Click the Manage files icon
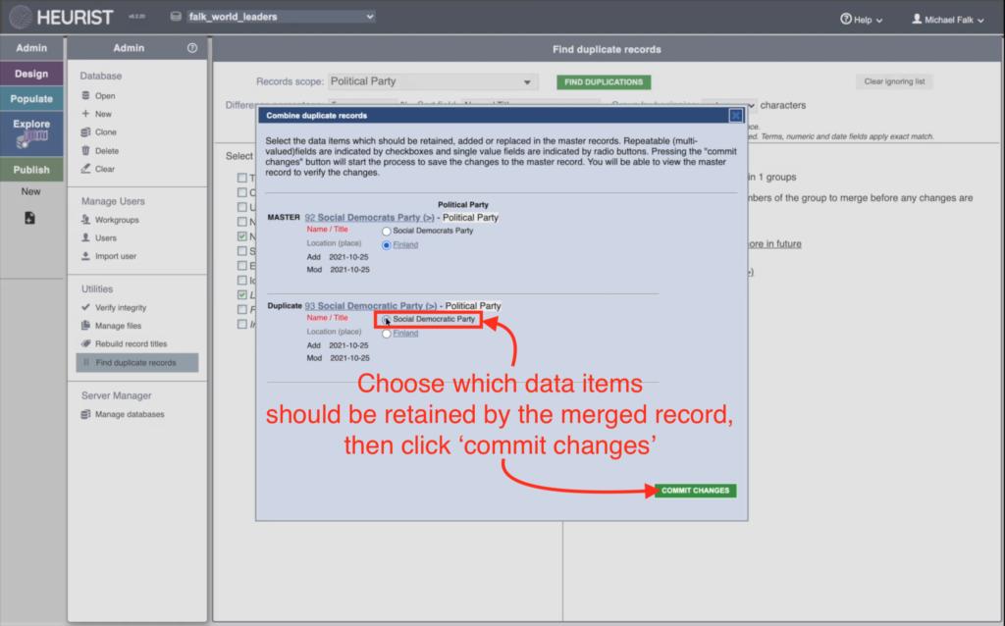Image resolution: width=1005 pixels, height=626 pixels. (85, 326)
